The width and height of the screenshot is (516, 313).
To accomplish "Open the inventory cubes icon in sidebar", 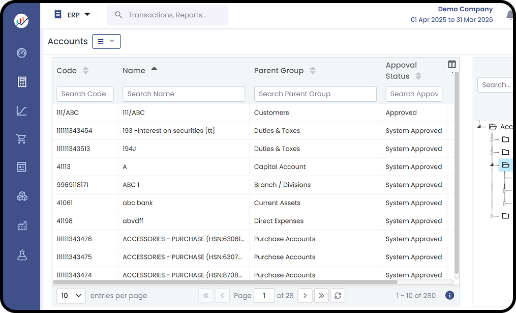I will [21, 196].
